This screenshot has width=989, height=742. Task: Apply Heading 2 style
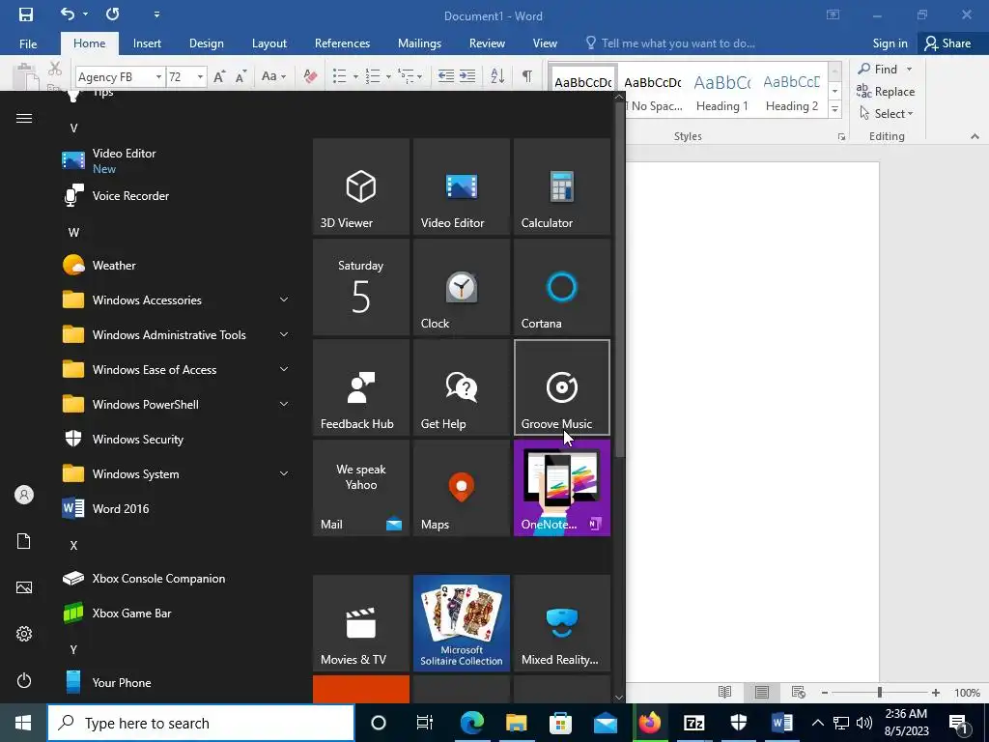click(792, 92)
